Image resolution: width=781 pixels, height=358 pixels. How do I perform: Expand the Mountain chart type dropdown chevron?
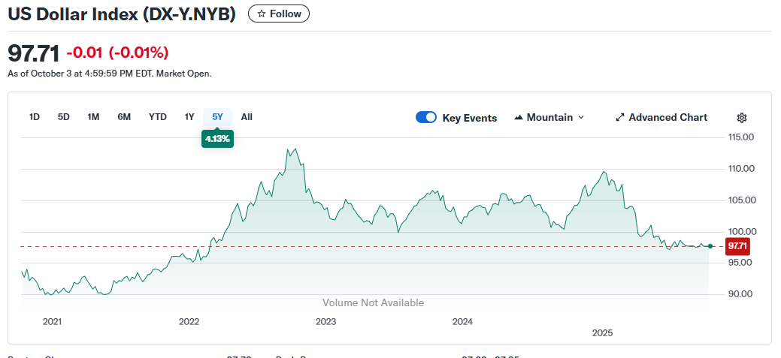point(580,118)
